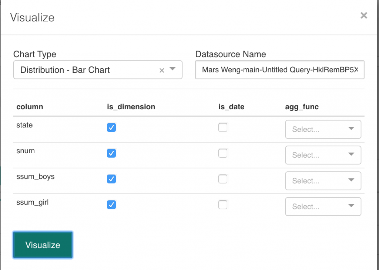This screenshot has width=379, height=270.
Task: Enable is_date for snum column
Action: click(x=223, y=153)
